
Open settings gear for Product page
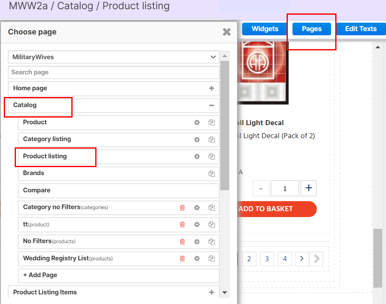coord(197,123)
